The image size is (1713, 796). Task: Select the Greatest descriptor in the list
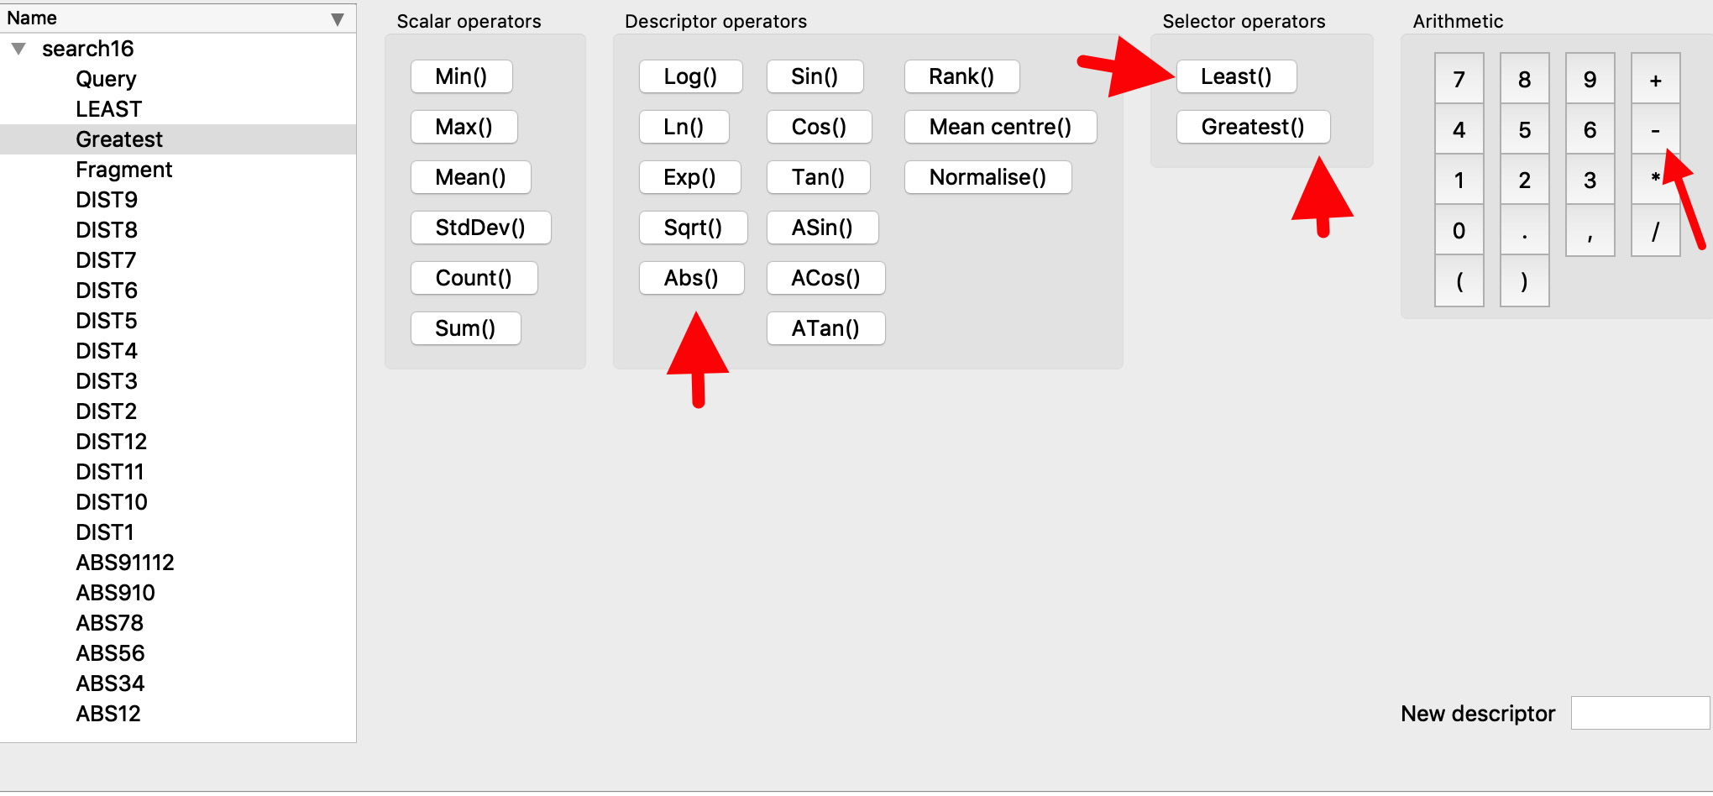119,139
